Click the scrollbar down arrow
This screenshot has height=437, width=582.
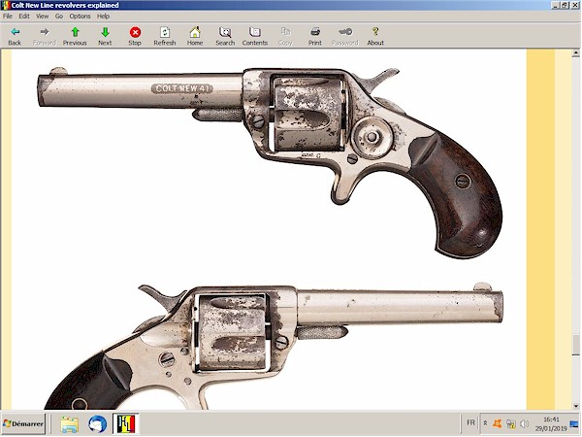[575, 406]
